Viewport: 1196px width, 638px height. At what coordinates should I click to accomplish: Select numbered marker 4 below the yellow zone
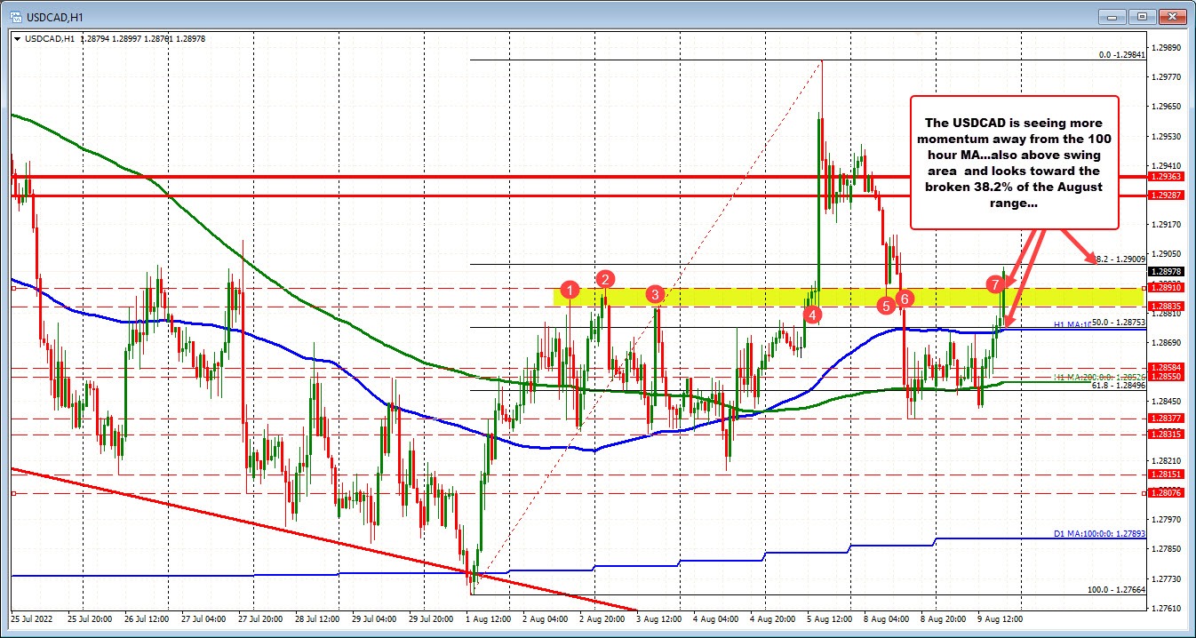[x=811, y=314]
